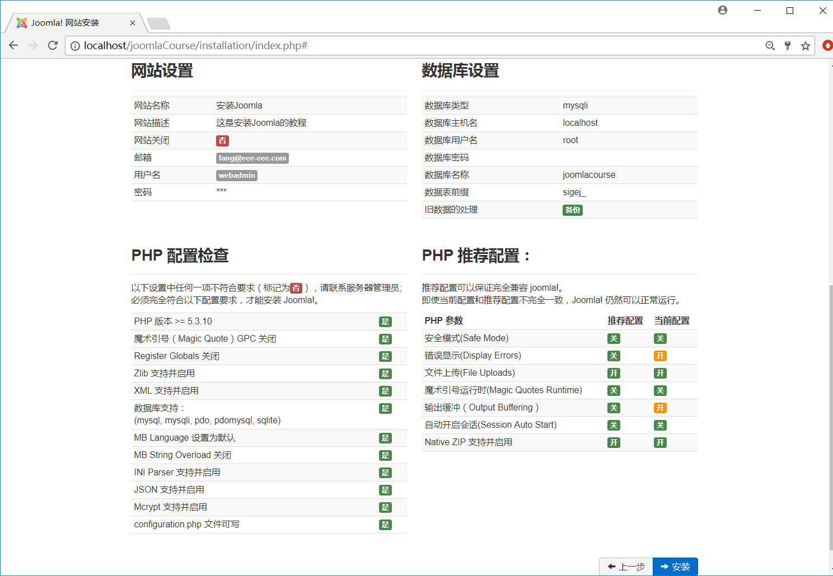Click the mysqli database type value

[575, 106]
